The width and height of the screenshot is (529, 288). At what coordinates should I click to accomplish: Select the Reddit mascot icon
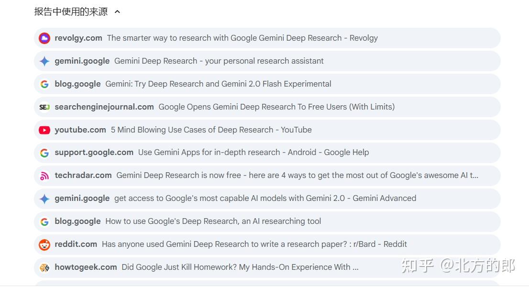tap(44, 244)
